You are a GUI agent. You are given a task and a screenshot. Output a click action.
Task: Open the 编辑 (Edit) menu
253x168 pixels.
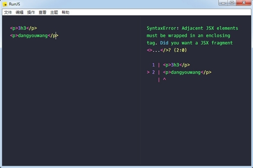[x=19, y=12]
